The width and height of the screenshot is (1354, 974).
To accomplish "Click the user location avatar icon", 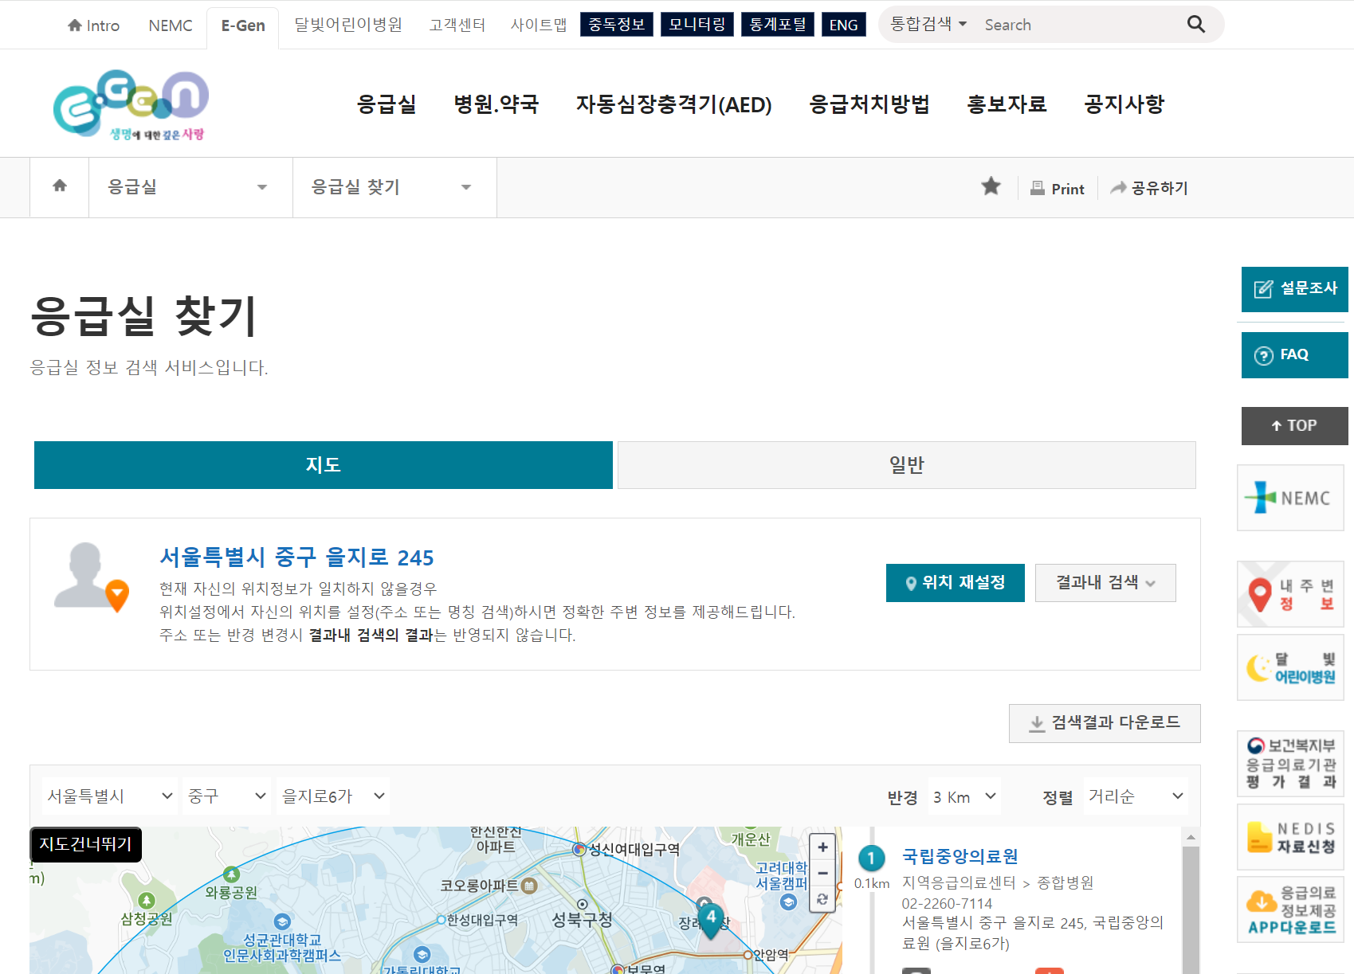I will [x=91, y=577].
